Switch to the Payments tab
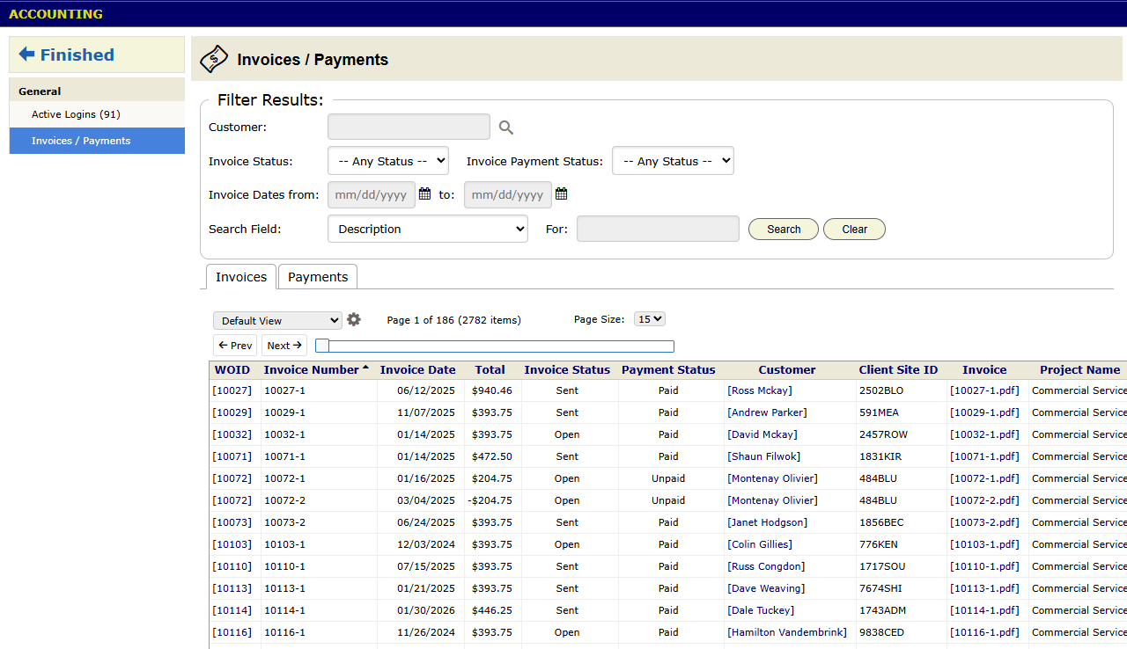Viewport: 1127px width, 649px height. [x=318, y=277]
